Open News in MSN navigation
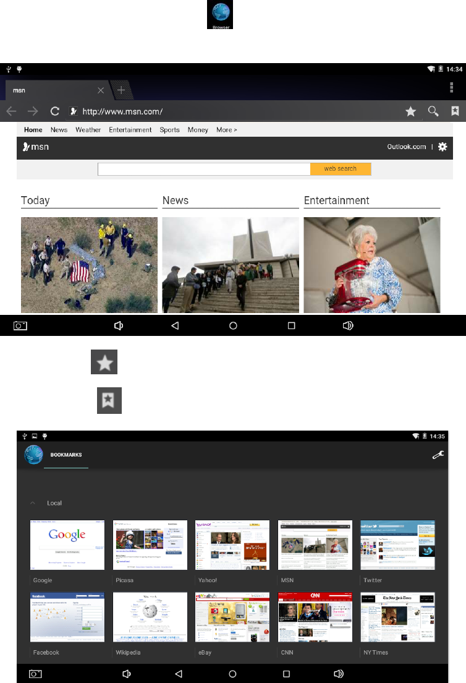The image size is (466, 683). 59,130
